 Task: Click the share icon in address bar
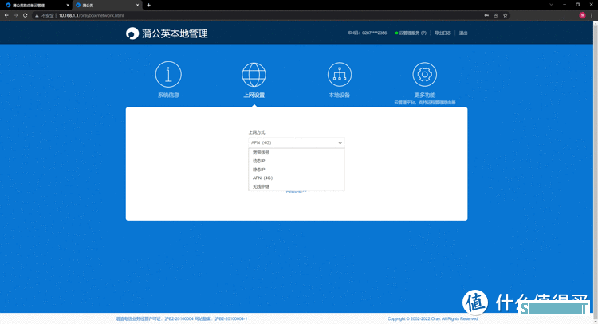495,15
